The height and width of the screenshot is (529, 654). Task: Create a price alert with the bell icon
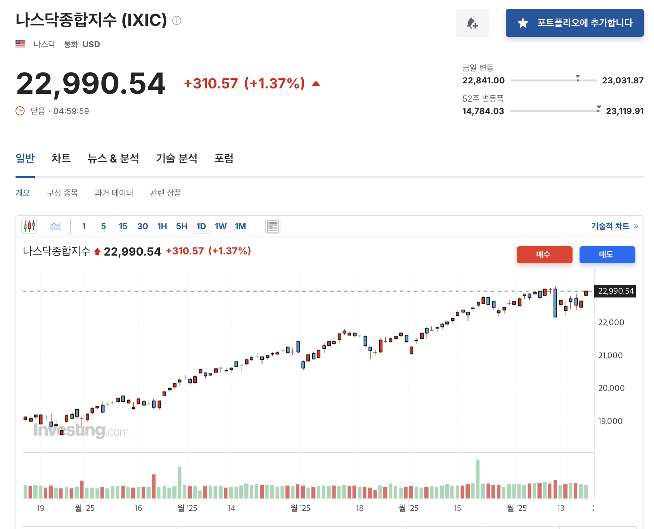click(472, 23)
